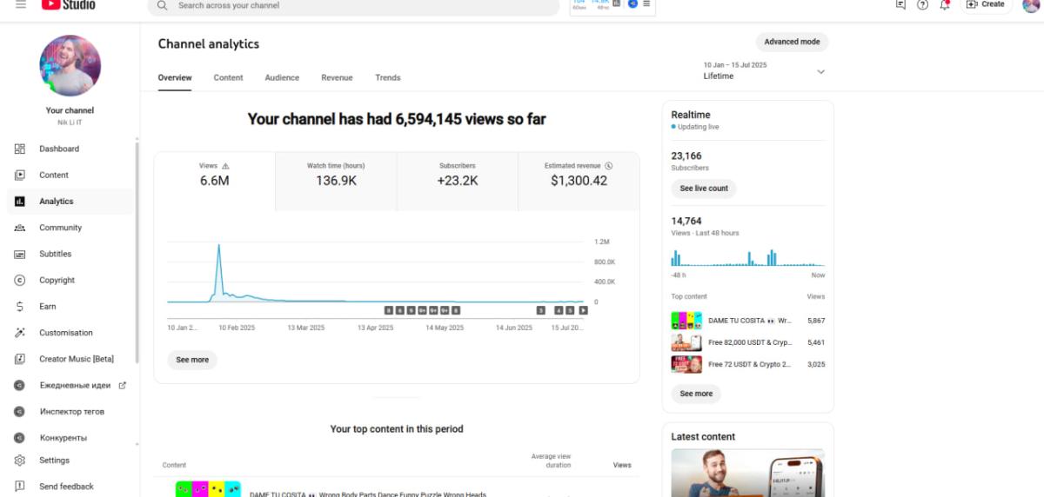Switch to the Audience tab
The height and width of the screenshot is (497, 1044).
click(x=282, y=77)
